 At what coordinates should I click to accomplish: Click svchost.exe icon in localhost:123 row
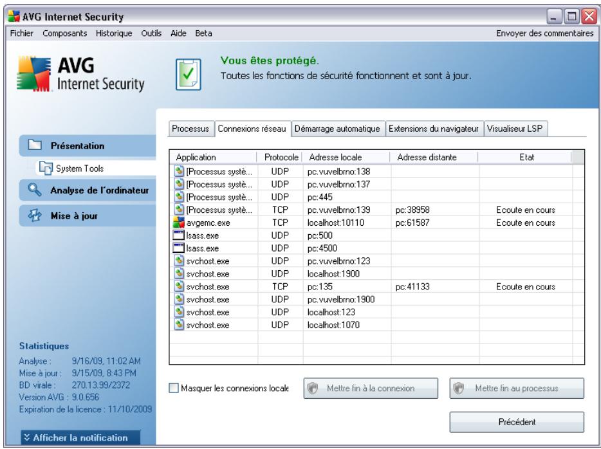(x=179, y=312)
